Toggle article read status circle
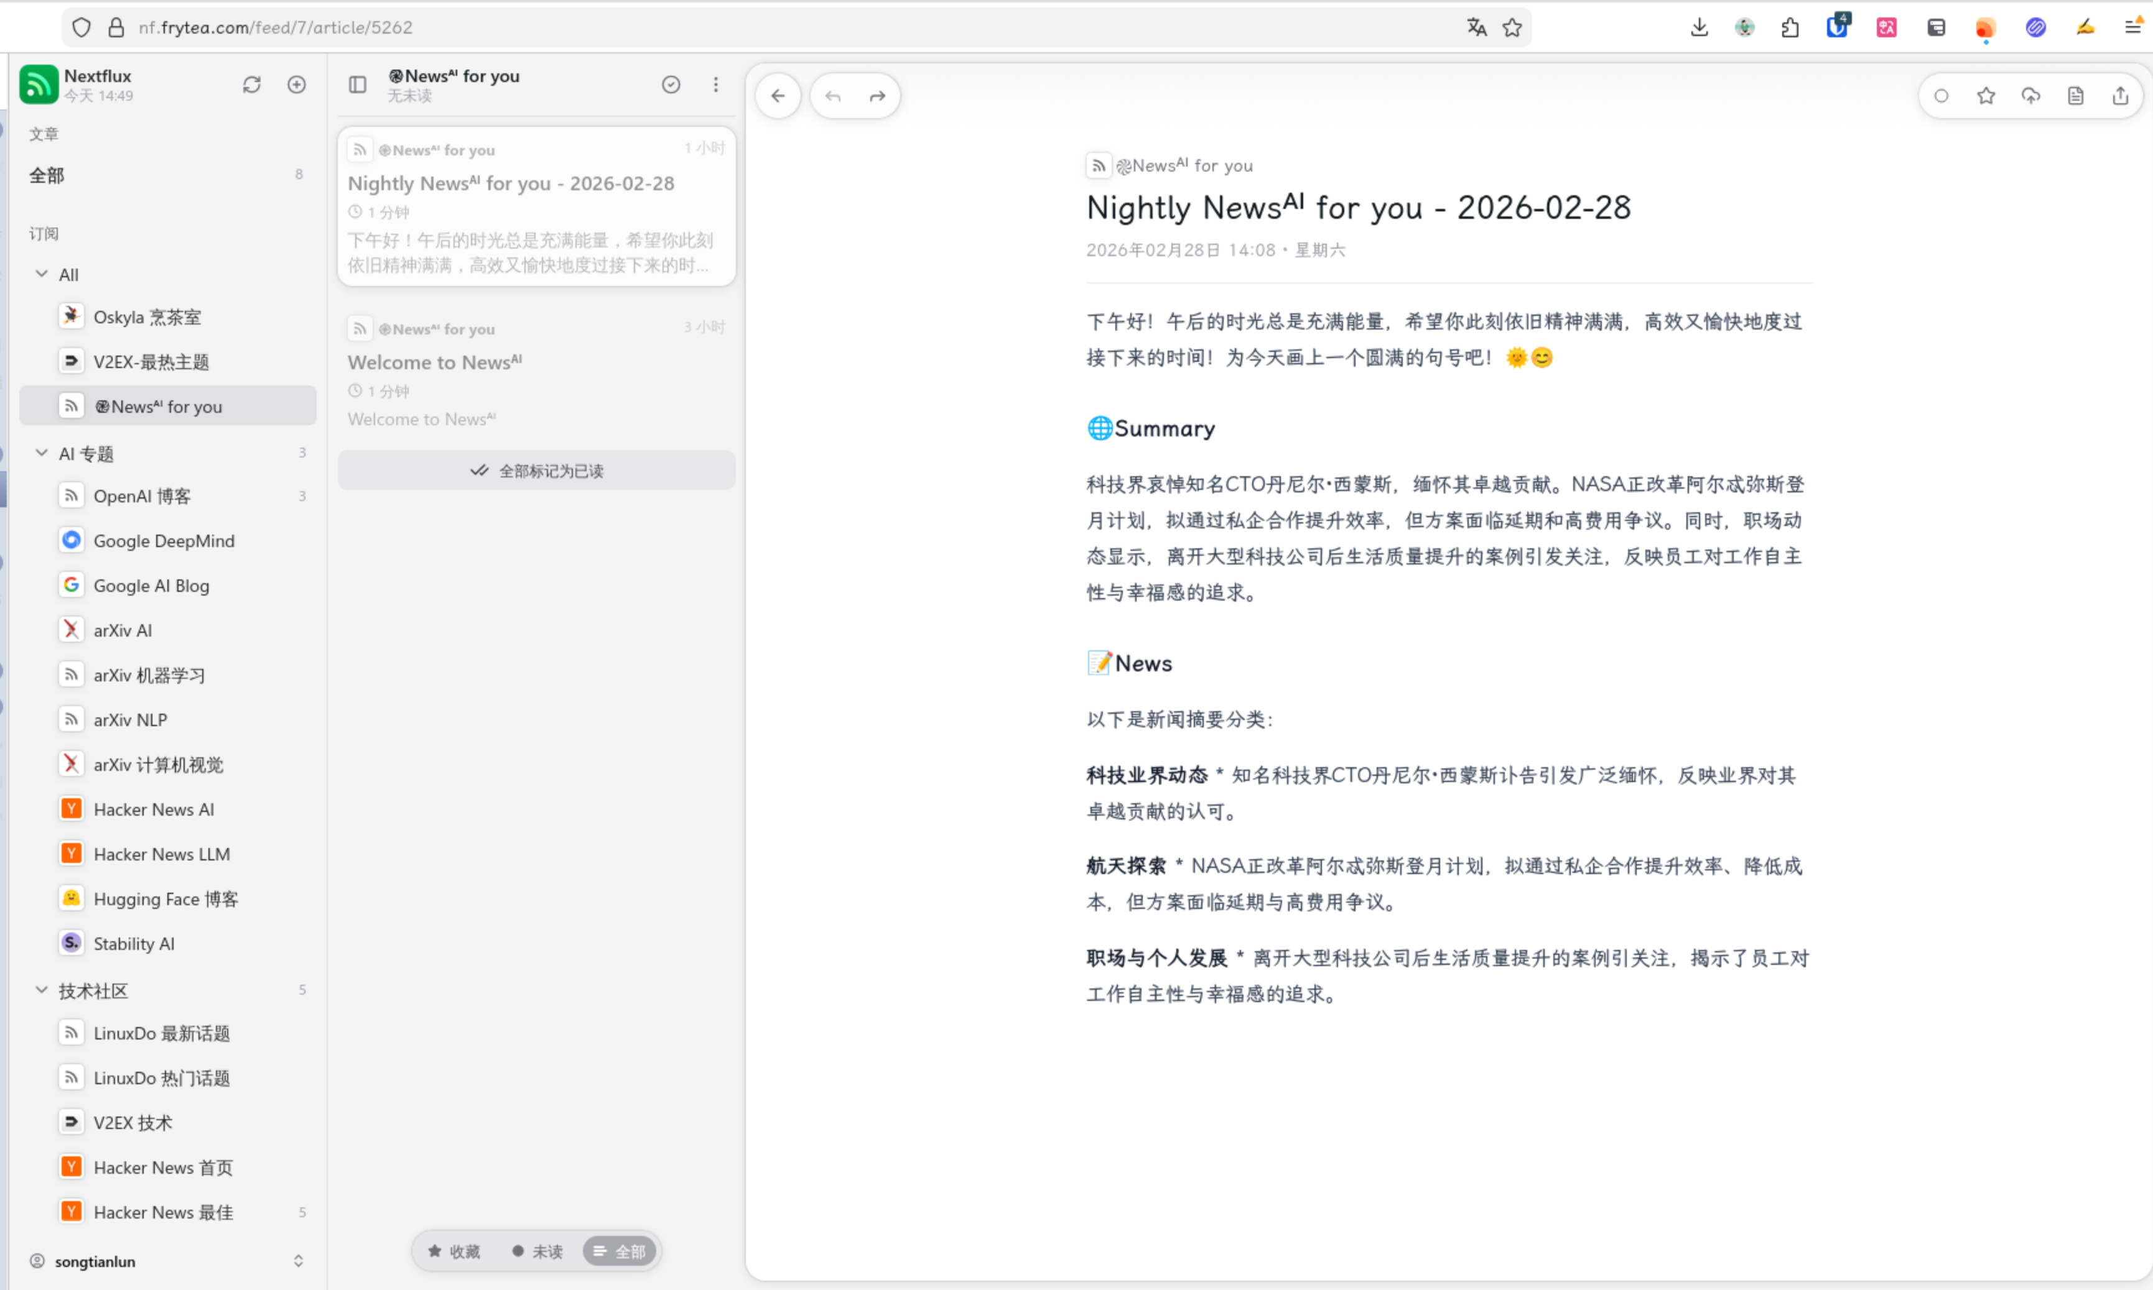2153x1290 pixels. point(1940,96)
